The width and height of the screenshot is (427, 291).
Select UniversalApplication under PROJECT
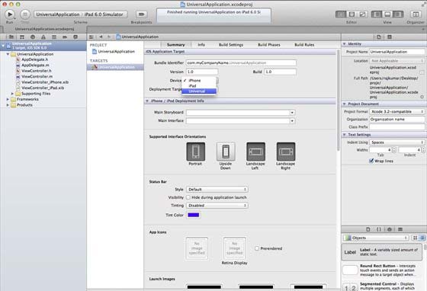115,51
